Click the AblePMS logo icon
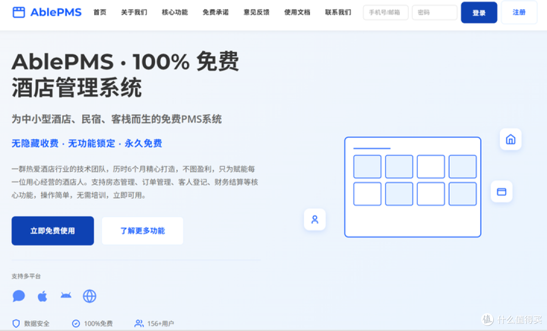The width and height of the screenshot is (547, 331). tap(19, 12)
